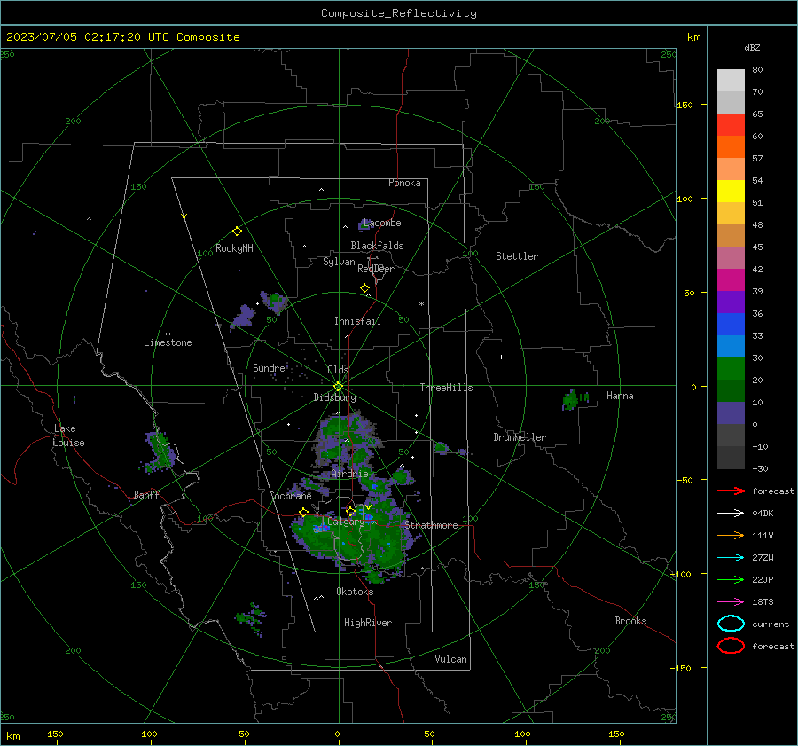Screen dimensions: 798x746
Task: Click the Cochrane label
Action: click(x=290, y=496)
